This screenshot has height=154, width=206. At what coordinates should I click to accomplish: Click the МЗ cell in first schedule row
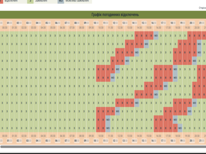pos(156,36)
